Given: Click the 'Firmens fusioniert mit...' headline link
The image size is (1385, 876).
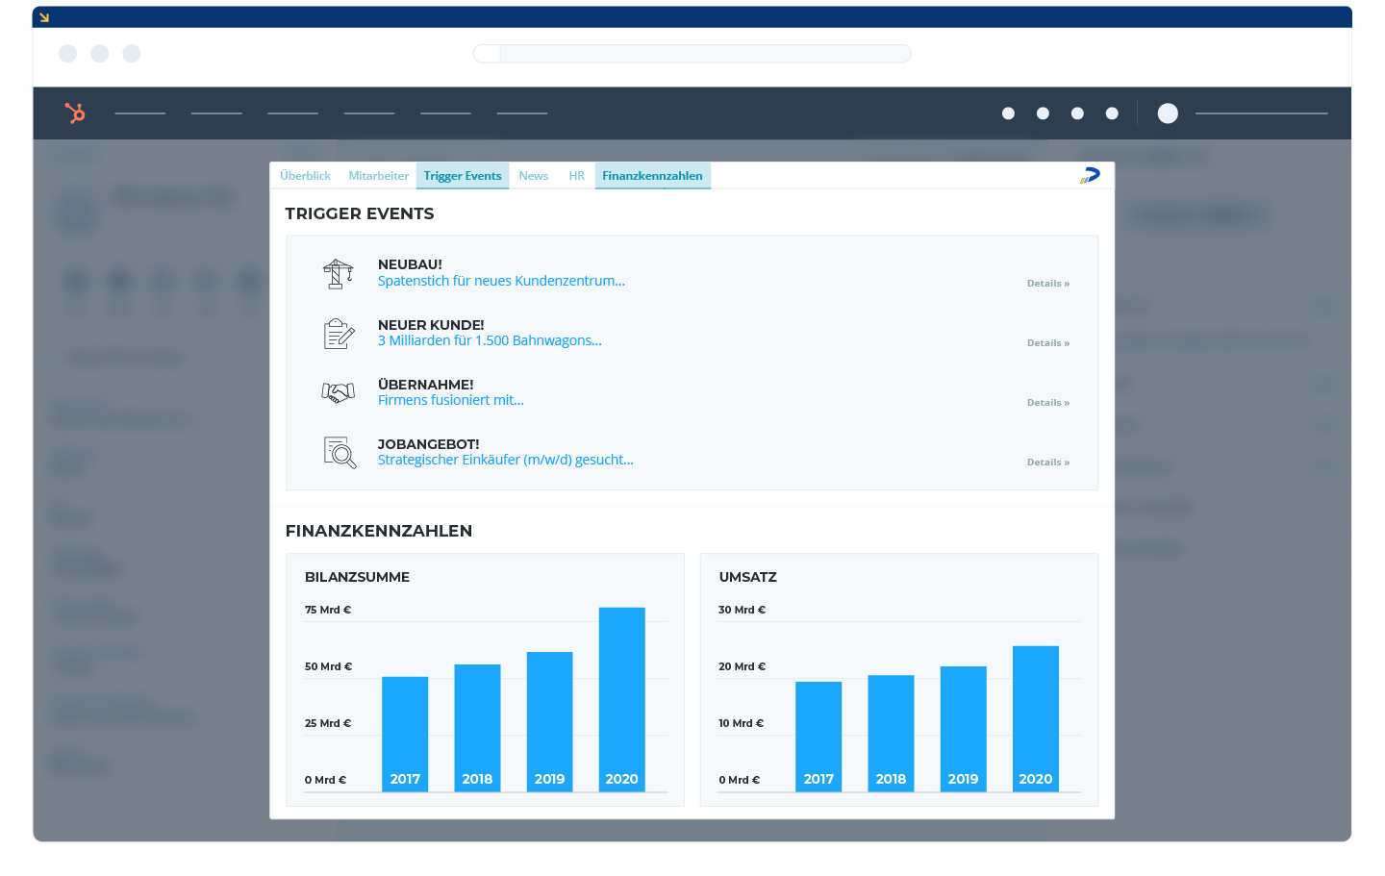Looking at the screenshot, I should [450, 399].
